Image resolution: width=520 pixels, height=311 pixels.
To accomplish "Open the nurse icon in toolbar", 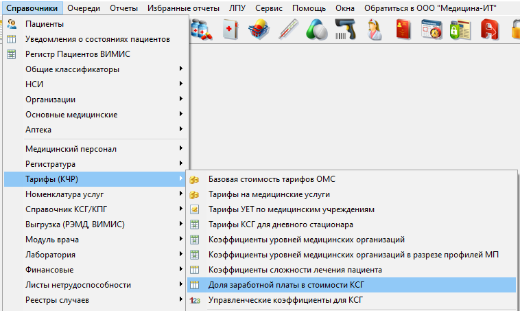I will 375,30.
